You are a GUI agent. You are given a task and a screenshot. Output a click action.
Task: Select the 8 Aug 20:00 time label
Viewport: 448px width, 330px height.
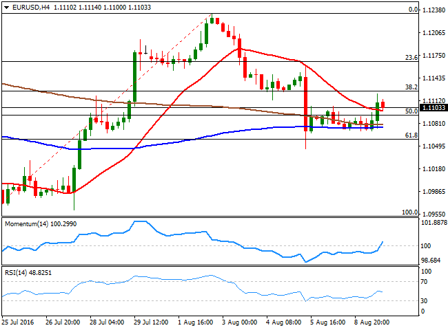[x=371, y=322]
